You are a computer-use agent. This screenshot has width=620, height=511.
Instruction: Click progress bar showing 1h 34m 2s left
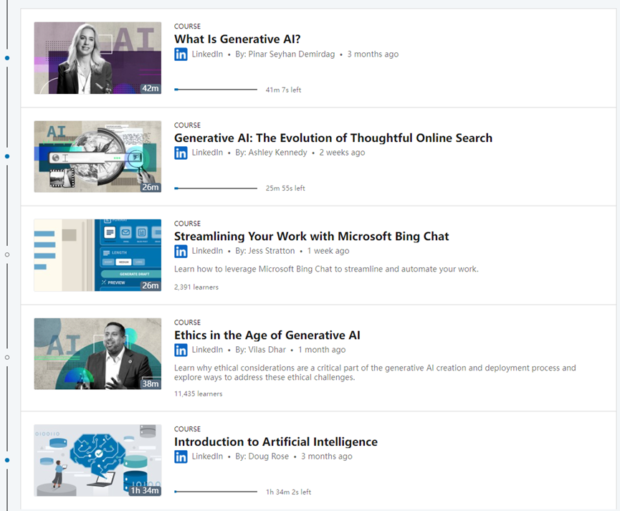(x=216, y=492)
